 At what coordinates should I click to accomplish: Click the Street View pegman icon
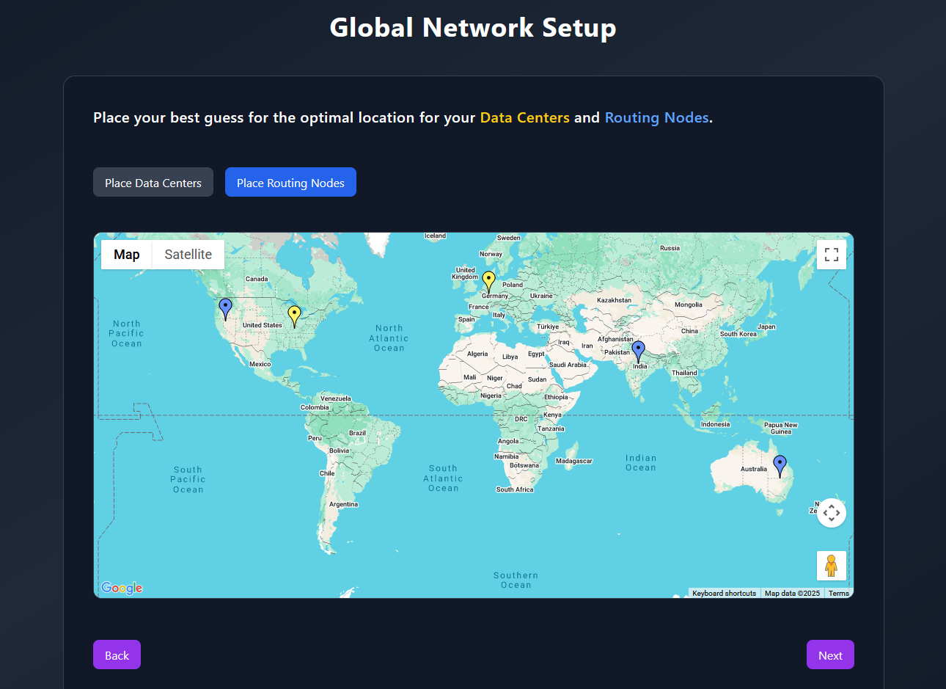click(832, 566)
